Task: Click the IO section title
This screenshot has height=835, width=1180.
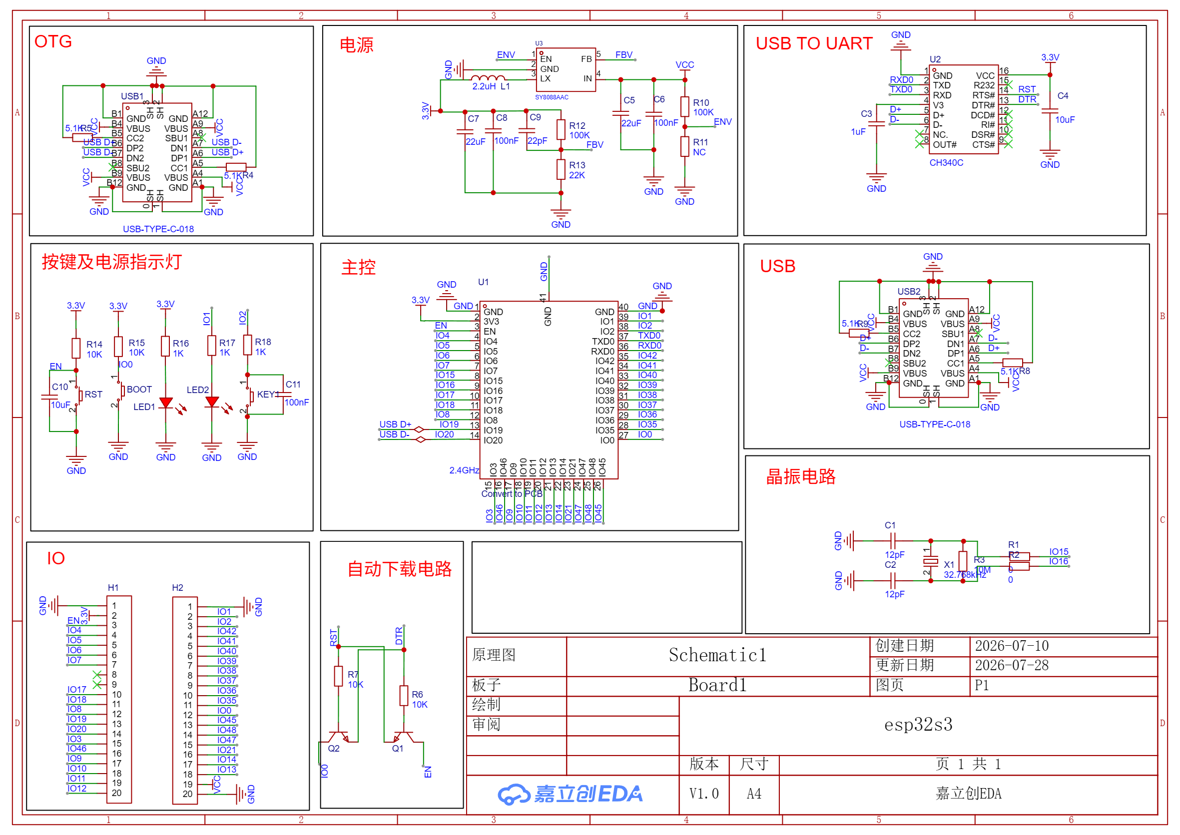Action: click(x=55, y=558)
